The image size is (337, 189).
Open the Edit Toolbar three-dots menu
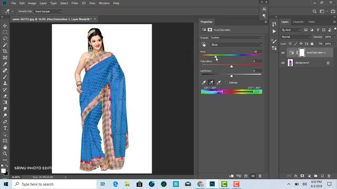(5, 160)
